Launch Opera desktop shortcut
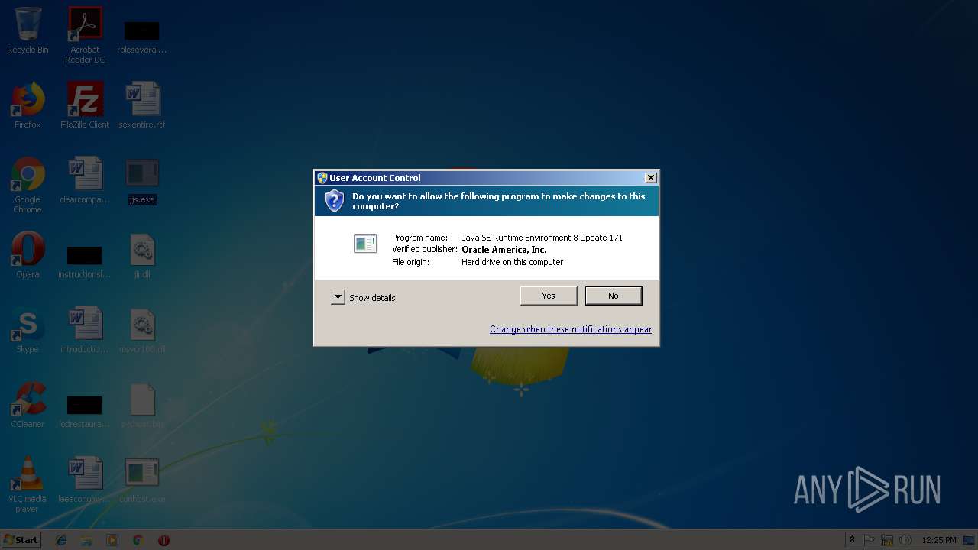This screenshot has width=978, height=550. coord(28,255)
